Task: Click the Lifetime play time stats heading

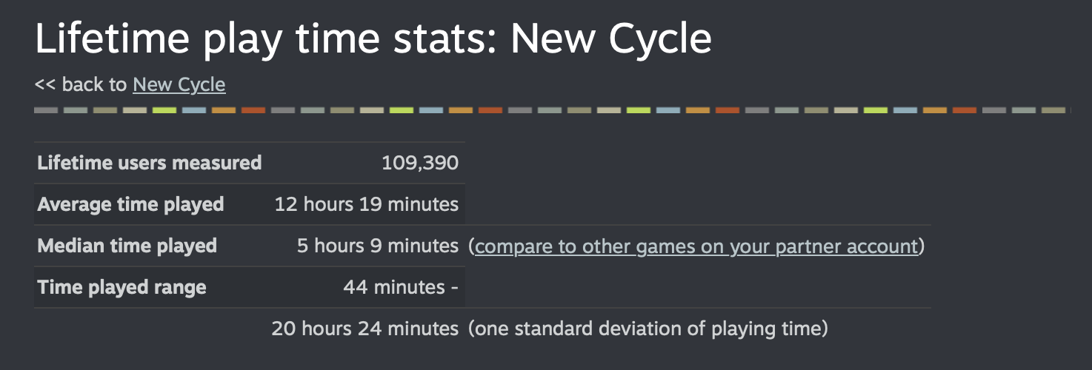Action: (373, 38)
